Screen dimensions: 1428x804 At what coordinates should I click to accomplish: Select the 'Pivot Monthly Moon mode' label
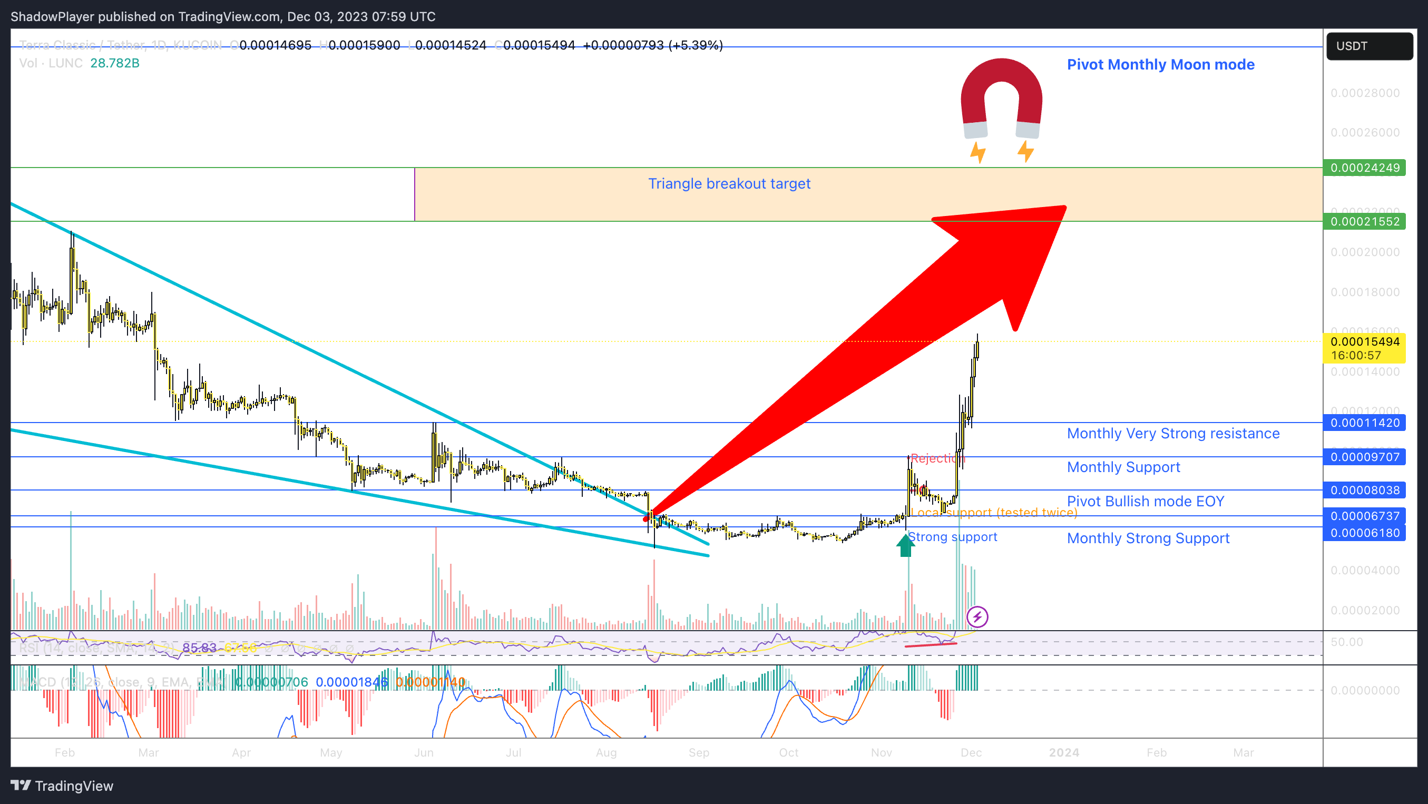(1160, 64)
